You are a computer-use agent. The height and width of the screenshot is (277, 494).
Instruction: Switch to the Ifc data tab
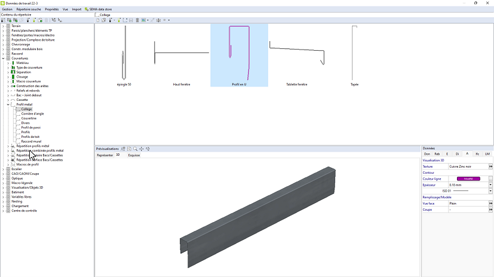tap(477, 154)
